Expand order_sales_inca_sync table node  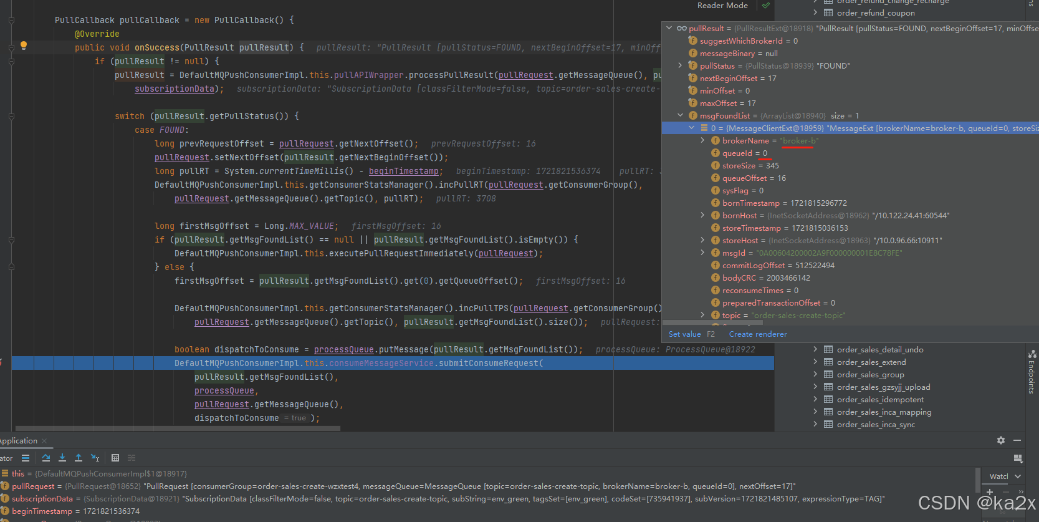(815, 424)
